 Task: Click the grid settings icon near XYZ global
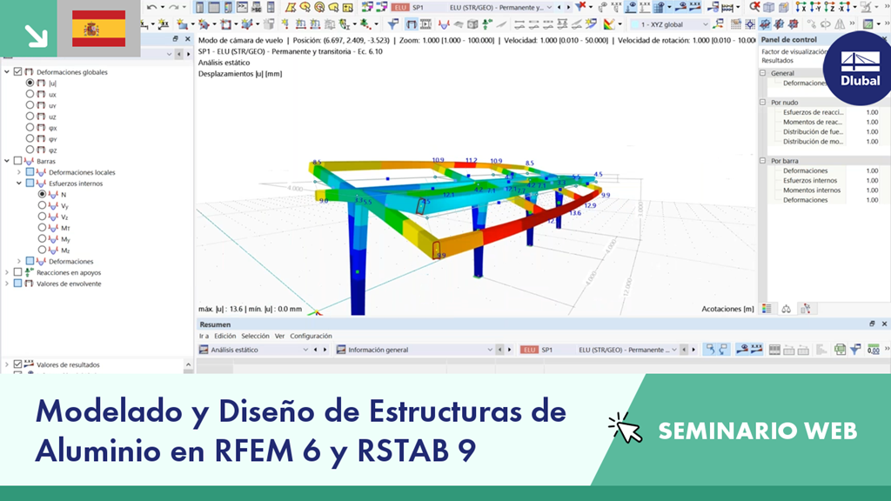(x=736, y=24)
